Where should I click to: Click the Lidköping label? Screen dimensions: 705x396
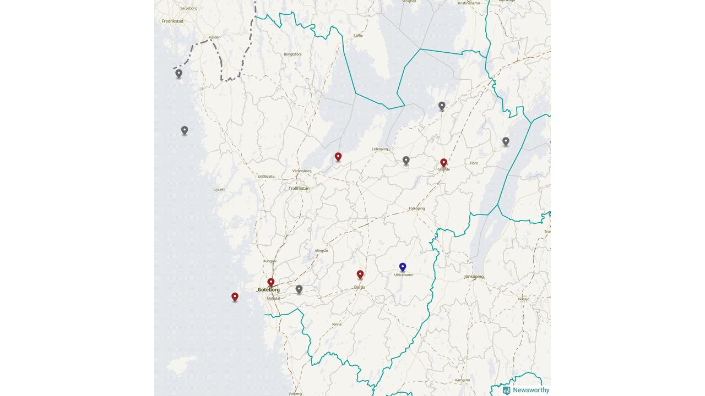pyautogui.click(x=380, y=149)
